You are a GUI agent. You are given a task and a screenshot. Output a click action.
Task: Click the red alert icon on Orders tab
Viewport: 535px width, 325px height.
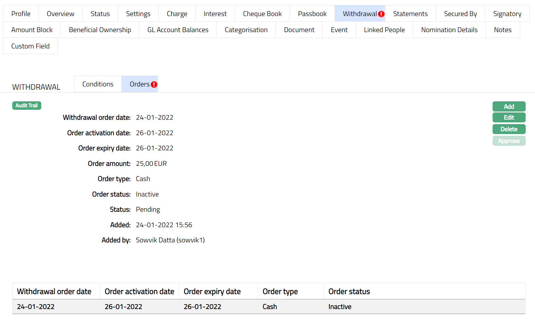154,84
